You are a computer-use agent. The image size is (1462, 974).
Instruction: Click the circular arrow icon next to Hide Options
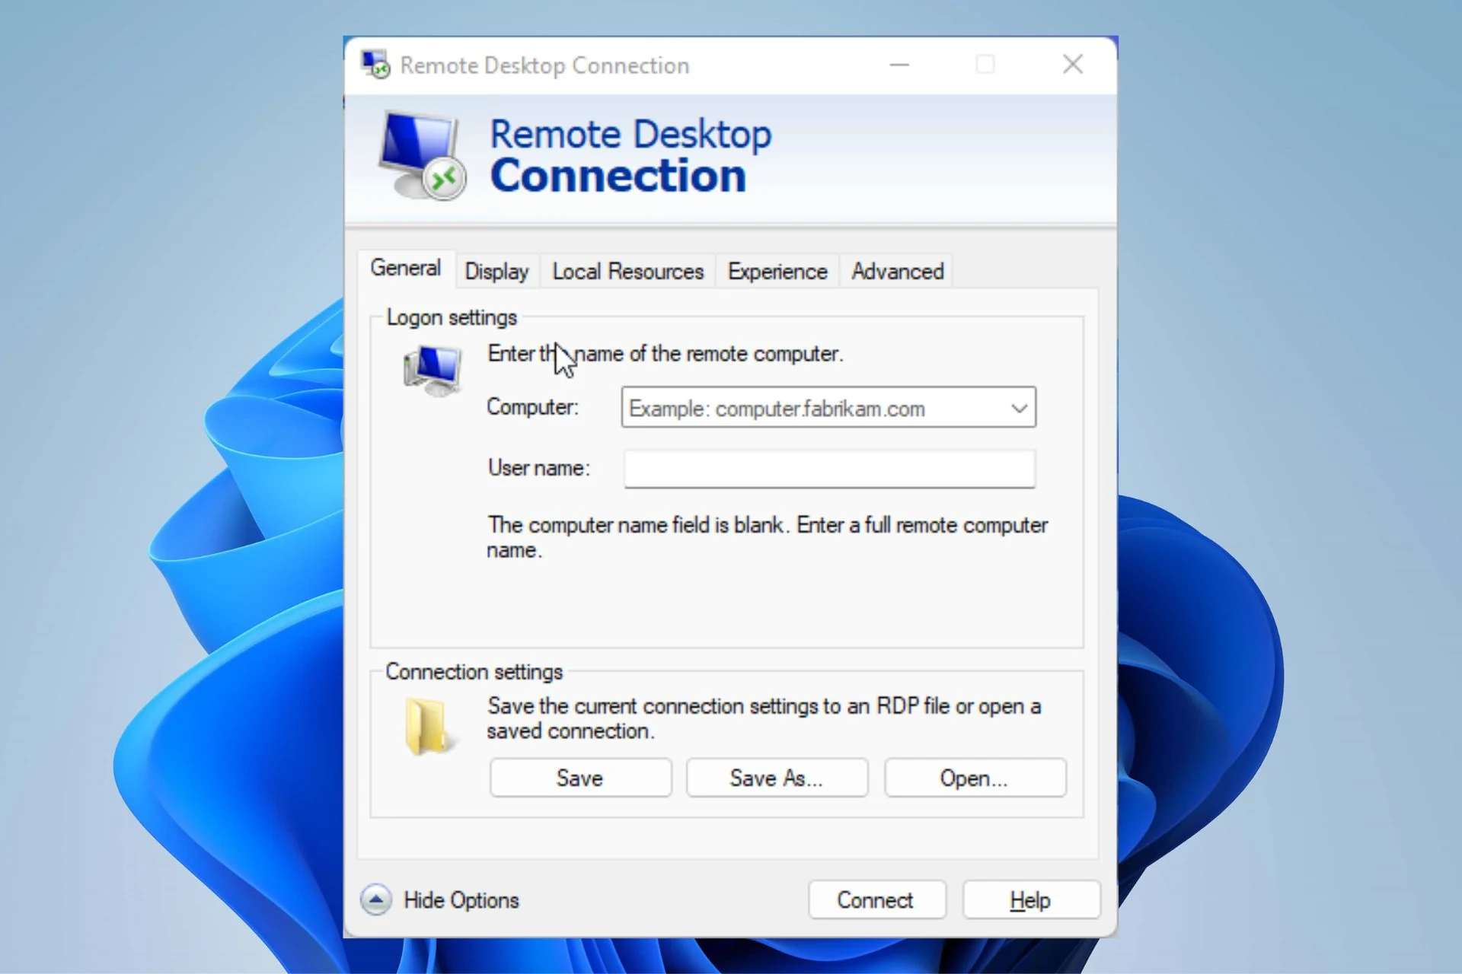pos(376,899)
